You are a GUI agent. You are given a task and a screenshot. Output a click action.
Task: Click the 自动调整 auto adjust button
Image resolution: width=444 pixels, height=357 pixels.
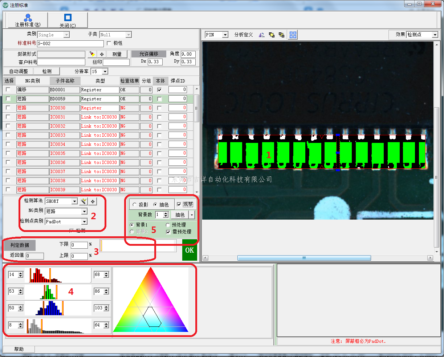pyautogui.click(x=19, y=71)
